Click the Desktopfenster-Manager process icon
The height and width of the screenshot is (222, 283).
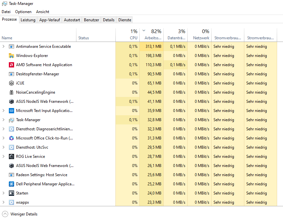point(11,74)
